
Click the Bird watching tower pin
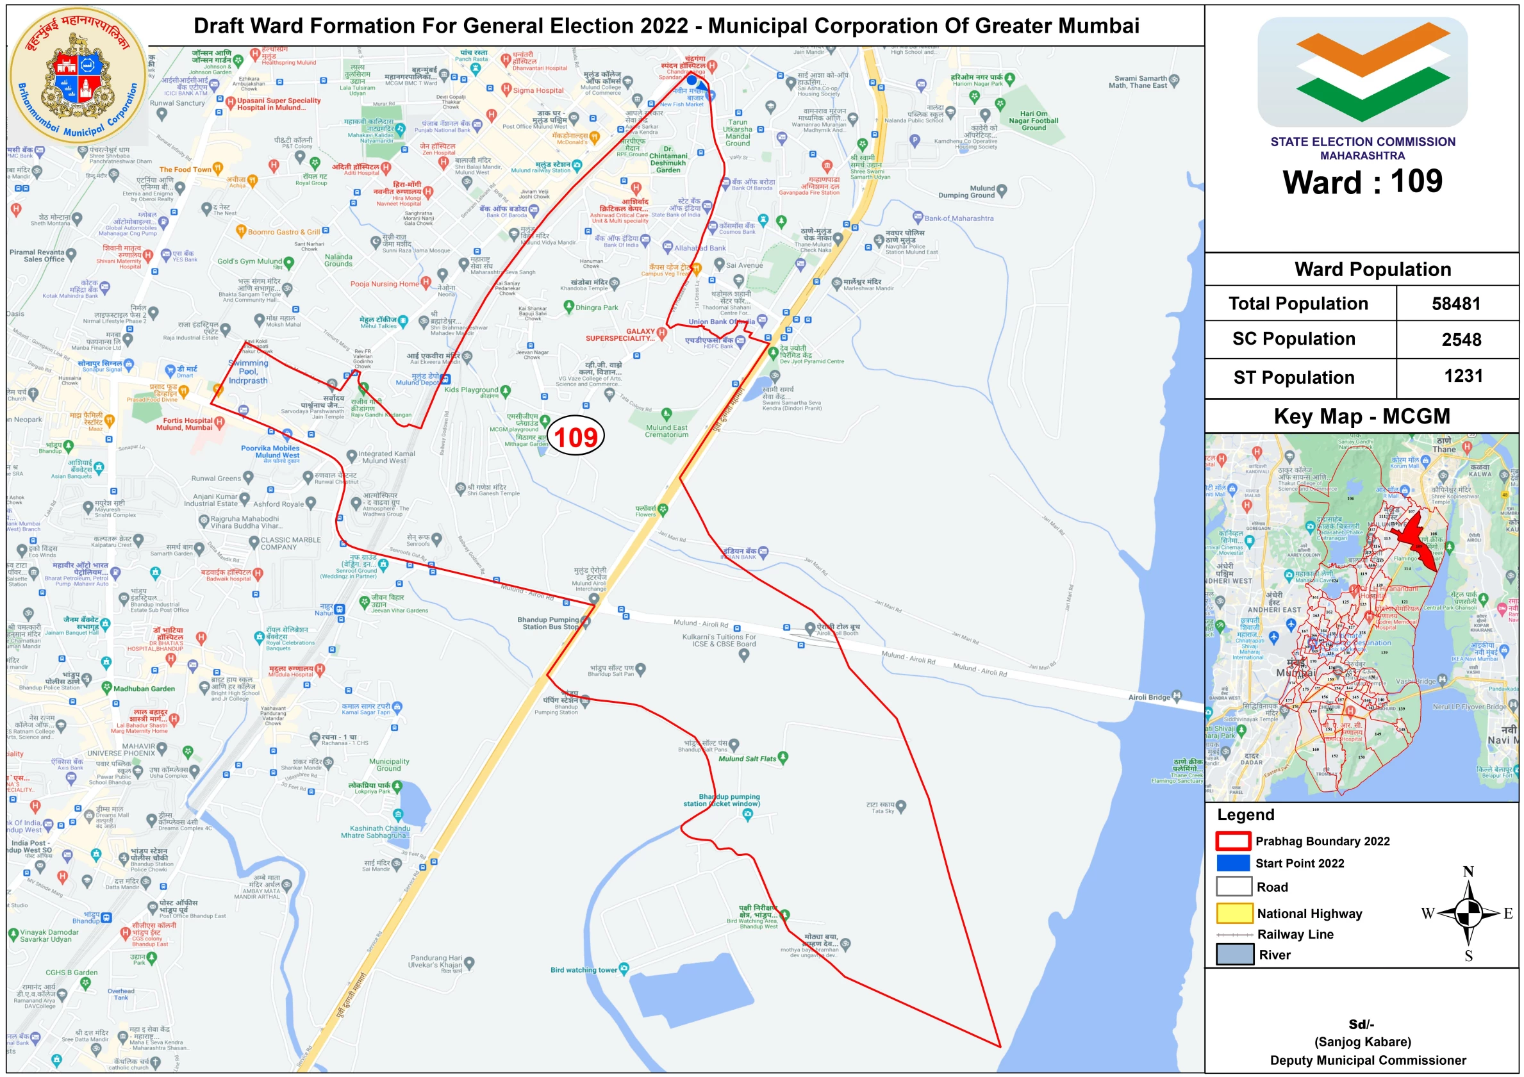tap(624, 968)
